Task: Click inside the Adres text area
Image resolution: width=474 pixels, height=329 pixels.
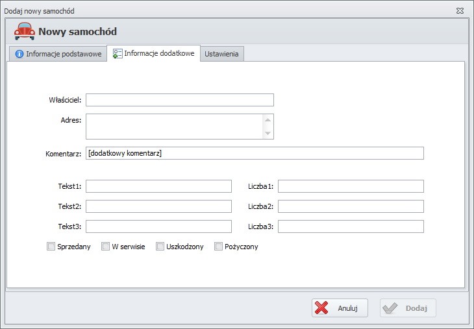Action: pos(174,127)
